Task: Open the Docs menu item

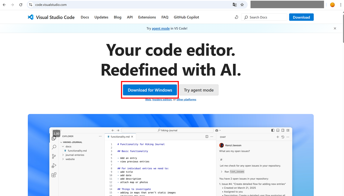Action: [x=85, y=17]
